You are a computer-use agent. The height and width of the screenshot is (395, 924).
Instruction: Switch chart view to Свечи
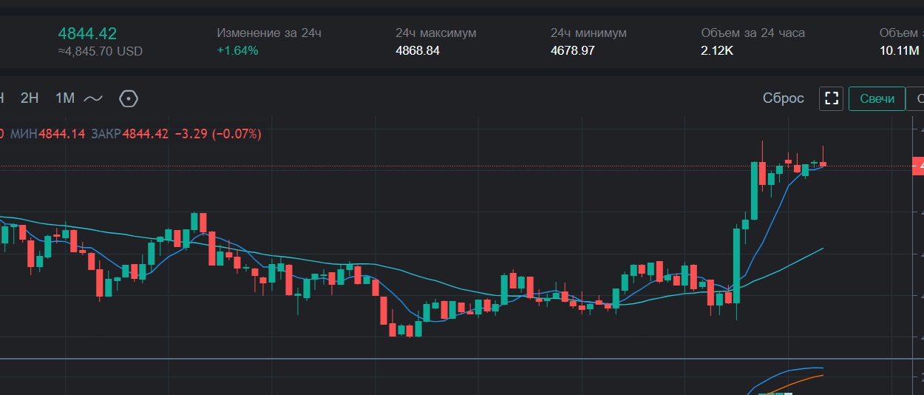pyautogui.click(x=877, y=98)
